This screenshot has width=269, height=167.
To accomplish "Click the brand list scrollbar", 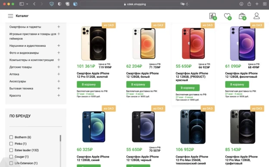I will click(60, 138).
